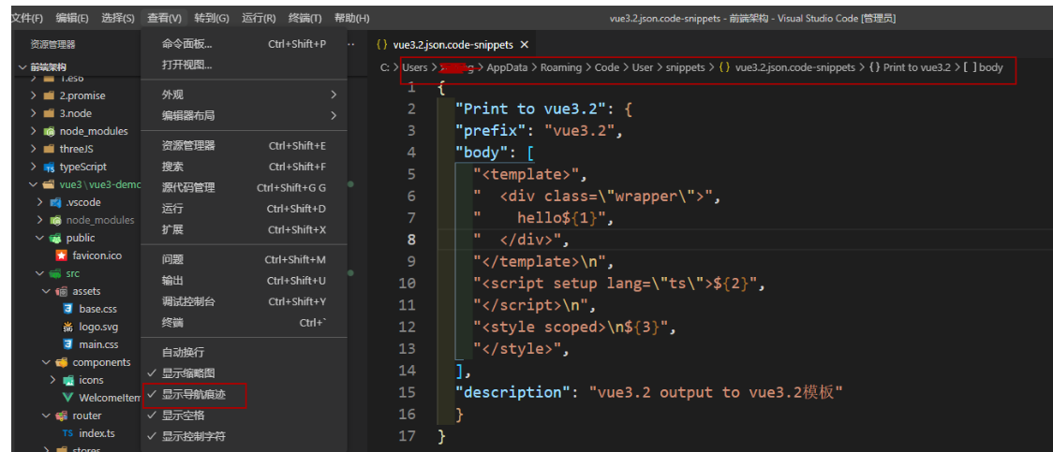1053x452 pixels.
Task: Collapse the components folder chevron
Action: point(46,362)
